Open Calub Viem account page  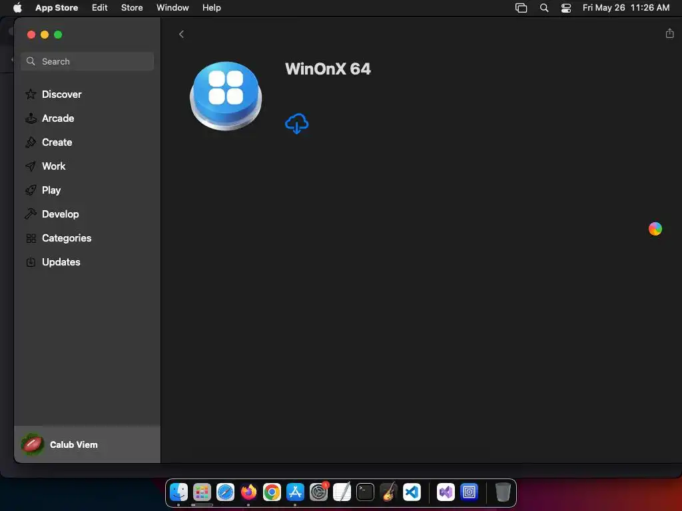tap(87, 444)
